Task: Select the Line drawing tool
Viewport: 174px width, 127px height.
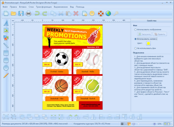Action: click(x=6, y=45)
